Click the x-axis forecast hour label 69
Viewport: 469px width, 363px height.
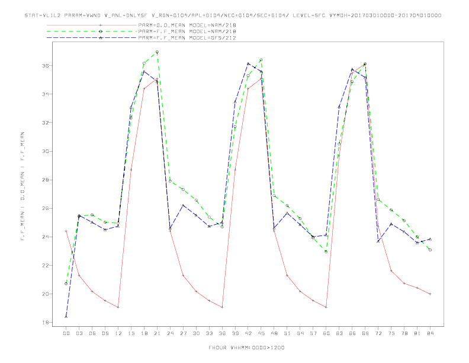pyautogui.click(x=365, y=333)
